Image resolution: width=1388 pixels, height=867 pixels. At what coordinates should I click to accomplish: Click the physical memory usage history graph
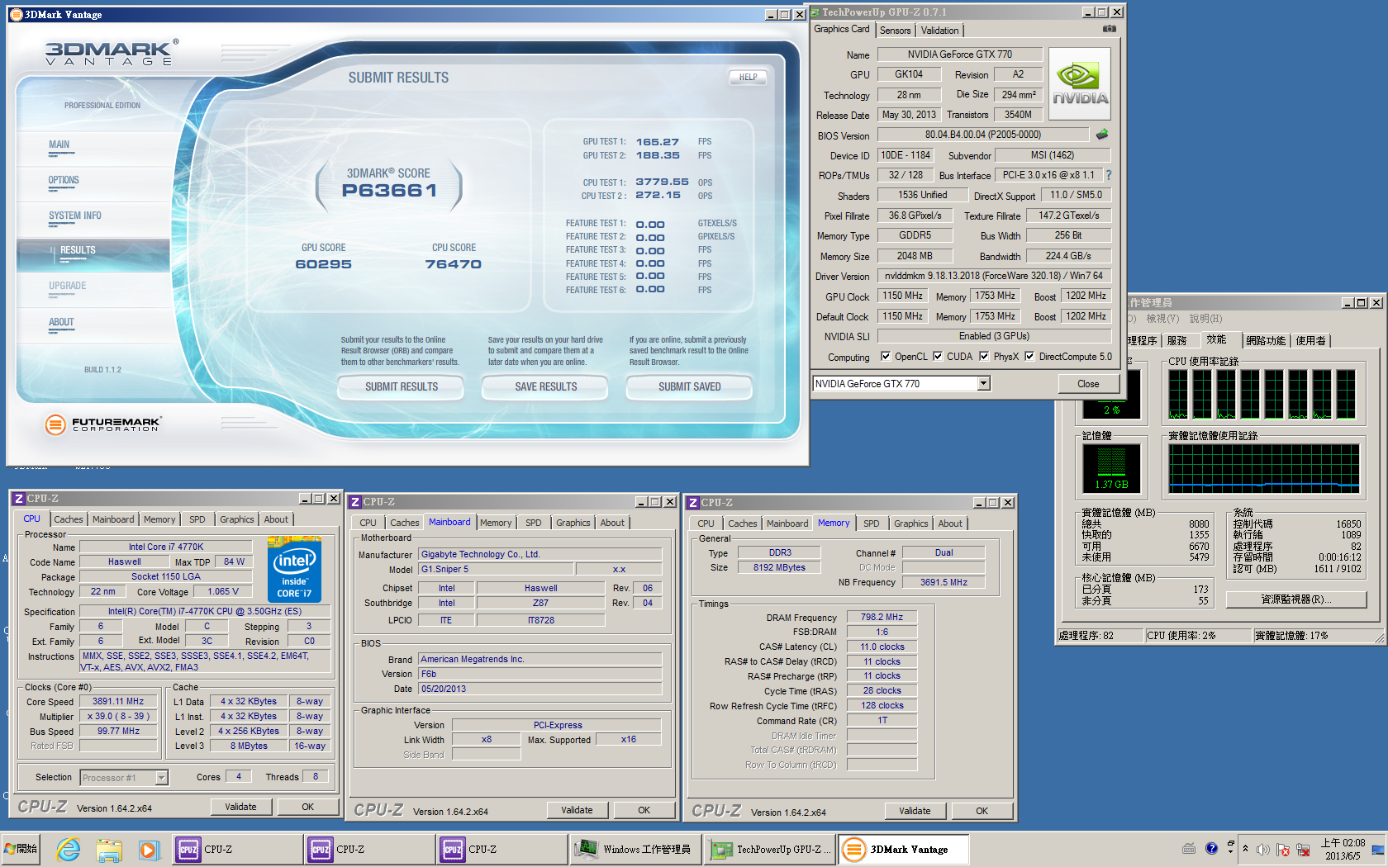(1264, 468)
